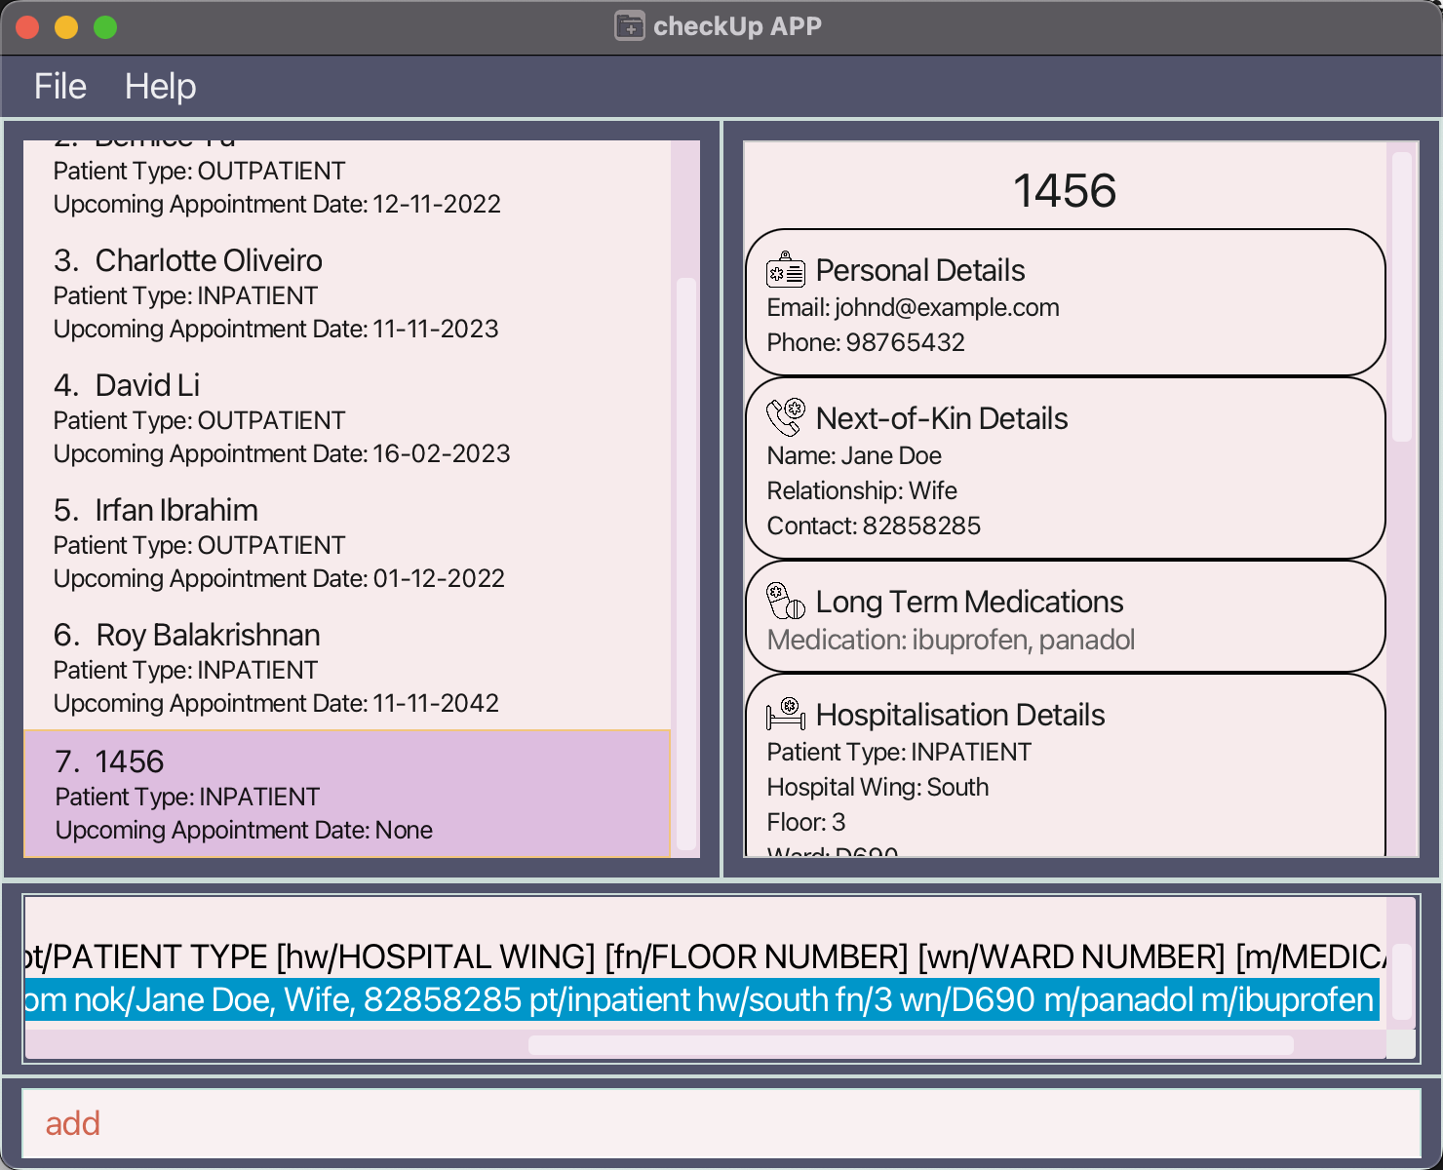This screenshot has height=1170, width=1443.
Task: Select patient 4. David Li
Action: tap(347, 418)
